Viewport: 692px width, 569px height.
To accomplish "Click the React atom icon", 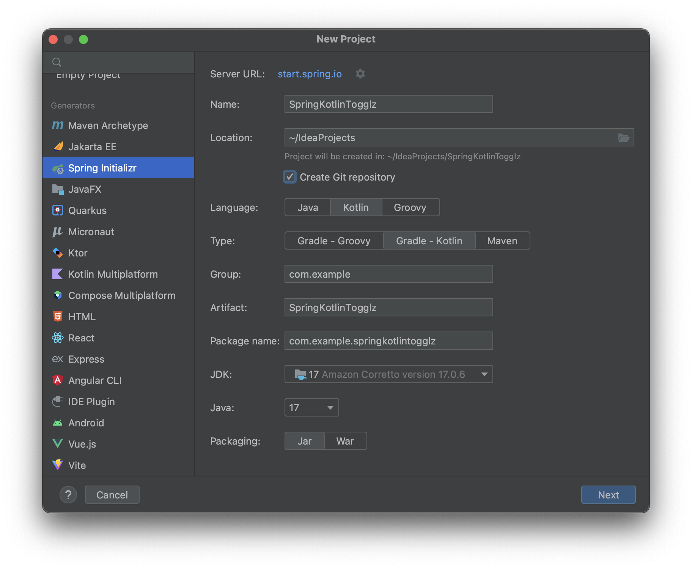I will pyautogui.click(x=58, y=338).
